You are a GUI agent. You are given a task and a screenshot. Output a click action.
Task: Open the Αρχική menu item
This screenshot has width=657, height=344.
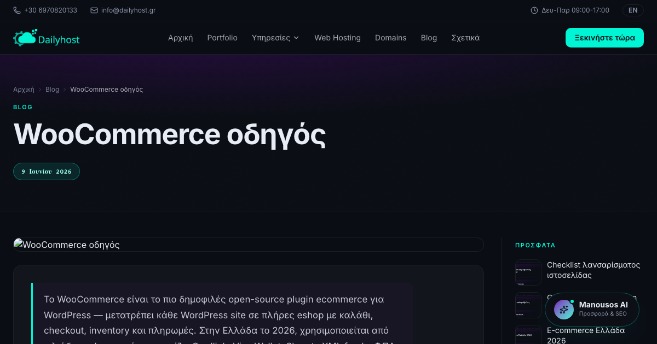pos(181,38)
